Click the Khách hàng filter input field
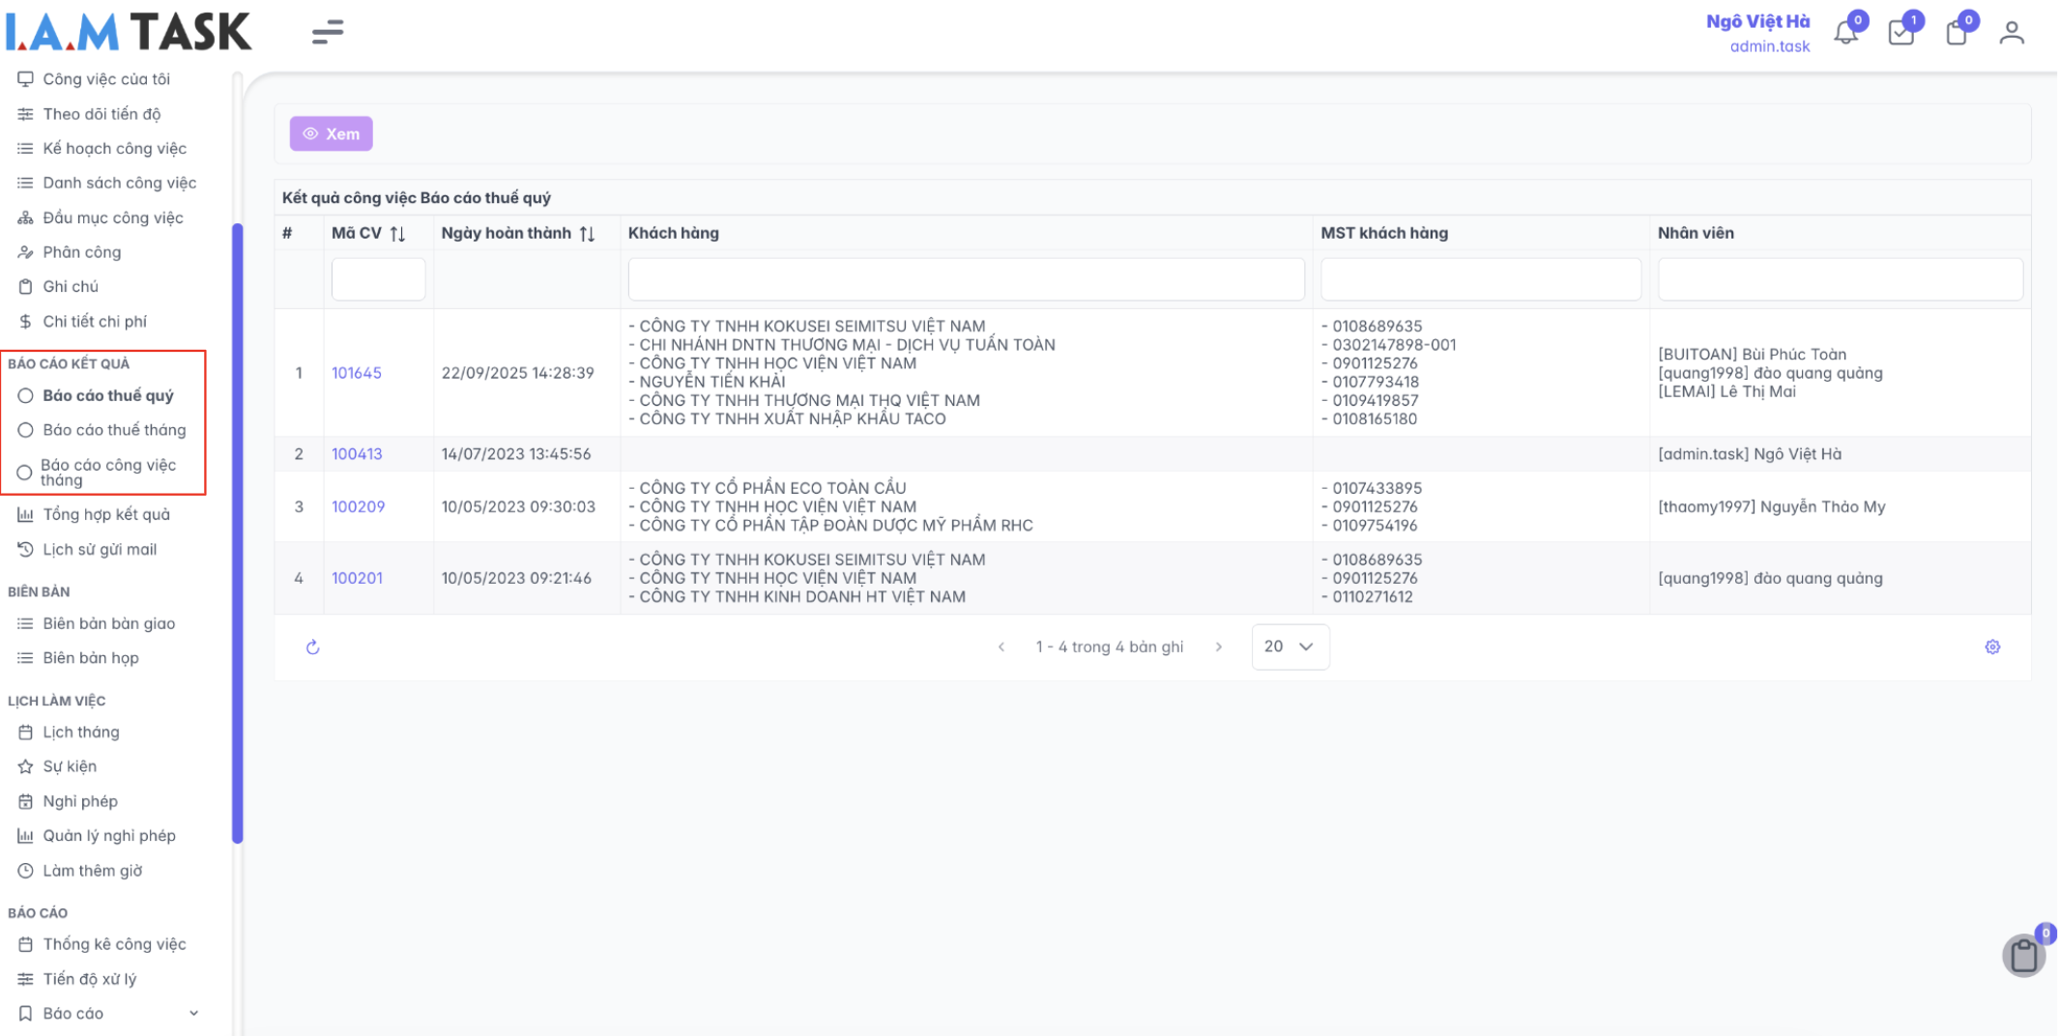2059x1036 pixels. tap(965, 279)
